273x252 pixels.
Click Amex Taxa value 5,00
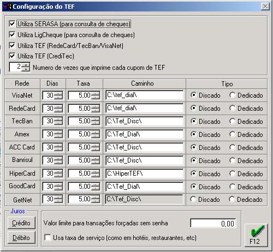(x=80, y=134)
